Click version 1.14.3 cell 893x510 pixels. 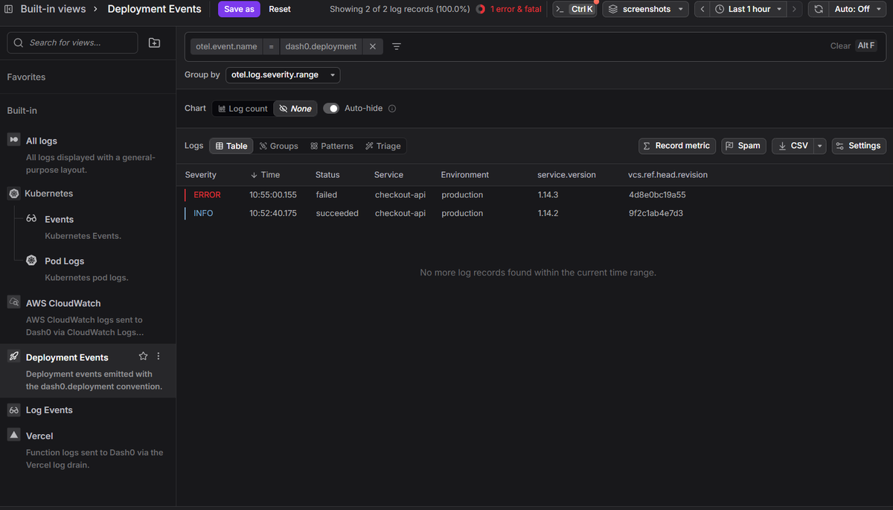(x=548, y=195)
